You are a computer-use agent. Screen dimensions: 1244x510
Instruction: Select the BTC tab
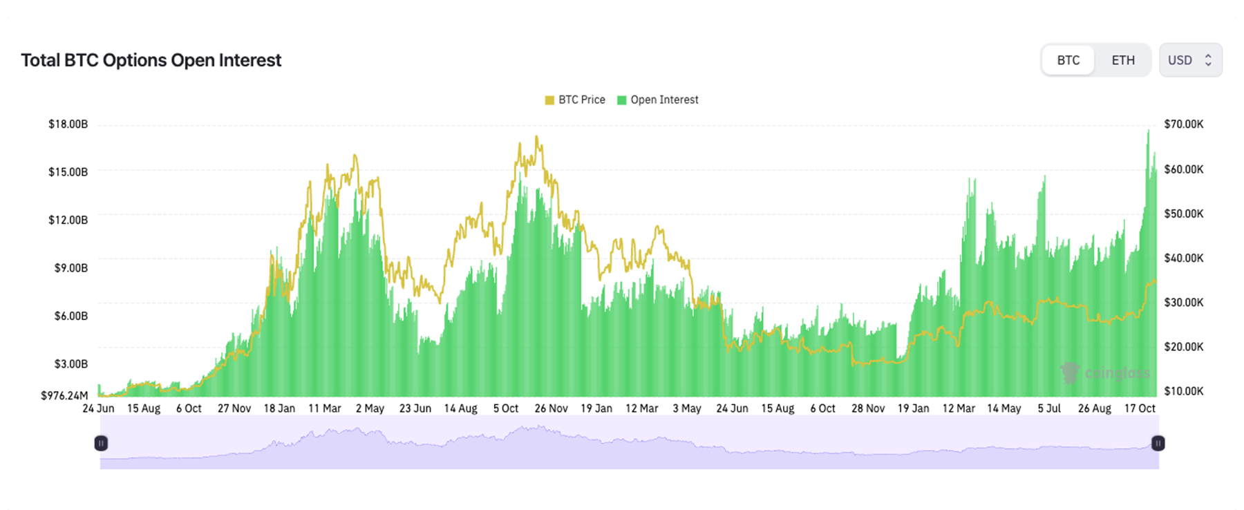[x=1068, y=60]
